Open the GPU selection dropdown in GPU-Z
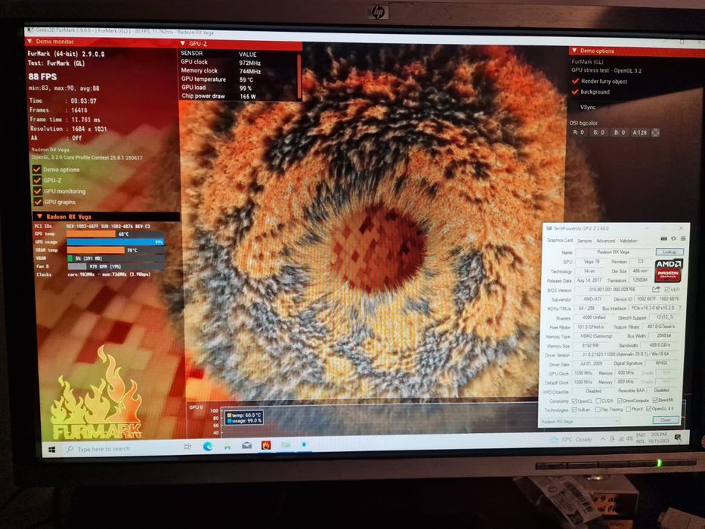705x529 pixels. click(x=580, y=421)
